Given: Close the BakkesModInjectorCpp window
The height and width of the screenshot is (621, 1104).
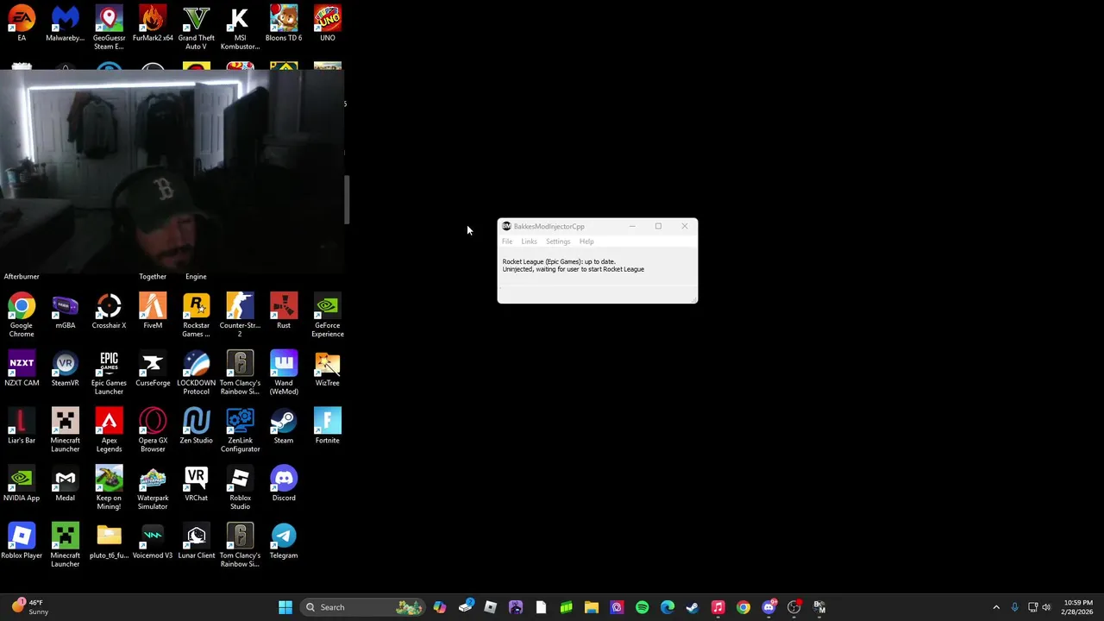Looking at the screenshot, I should coord(685,227).
